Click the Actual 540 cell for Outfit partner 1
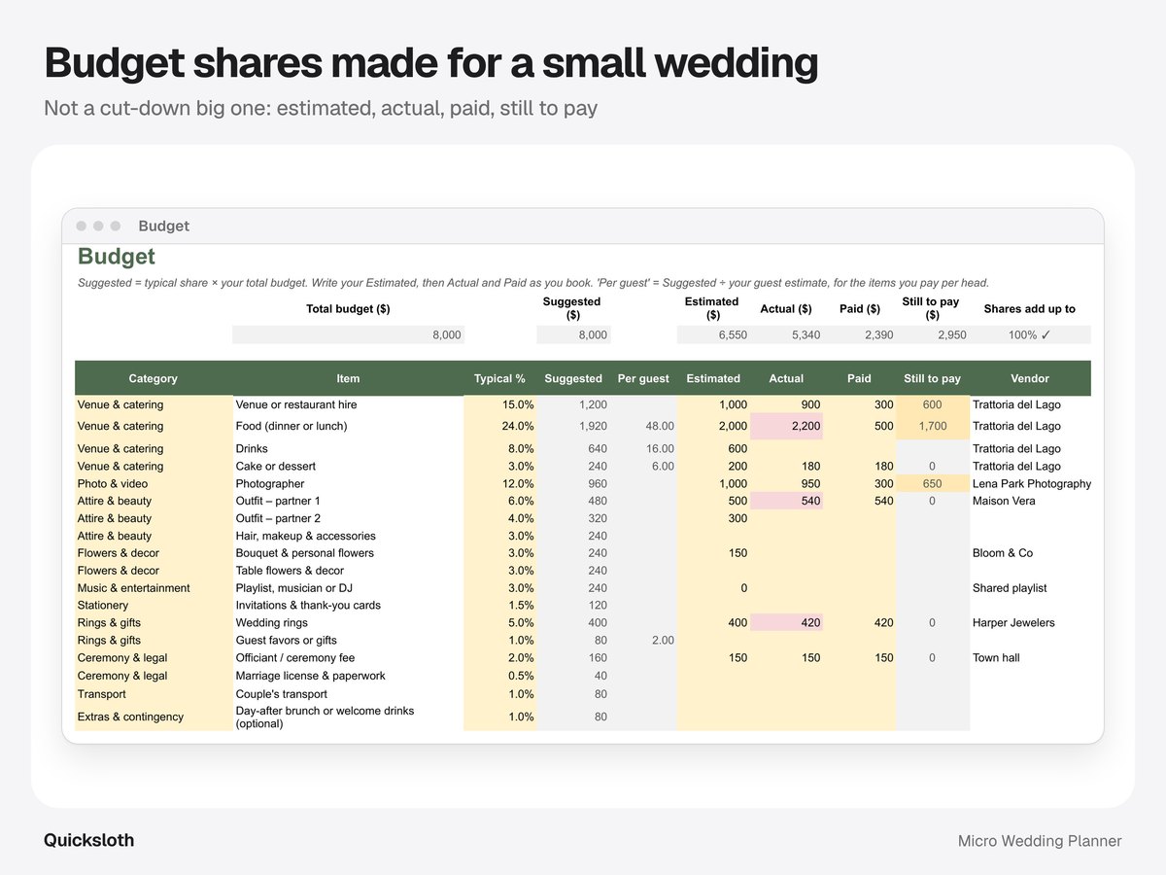The height and width of the screenshot is (875, 1166). point(786,501)
